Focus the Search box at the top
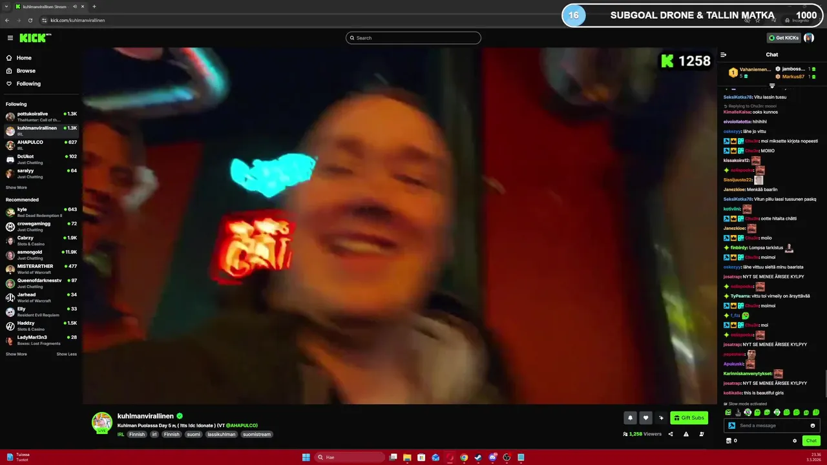Viewport: 827px width, 465px height. (x=413, y=38)
